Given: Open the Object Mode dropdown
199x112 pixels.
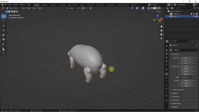Looking at the screenshot, I should 13,8.
